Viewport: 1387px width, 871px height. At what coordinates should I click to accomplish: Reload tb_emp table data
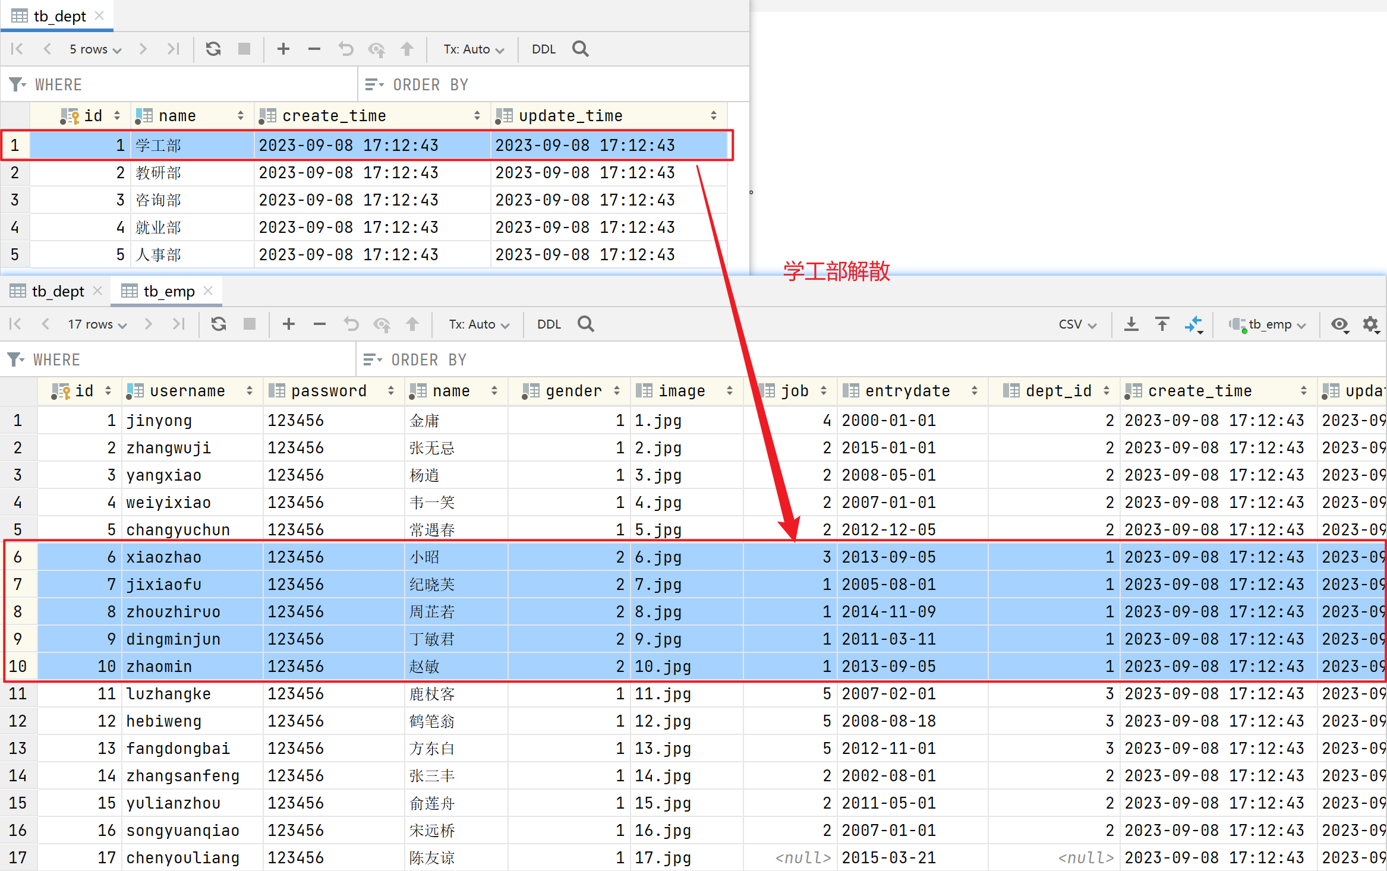[219, 324]
